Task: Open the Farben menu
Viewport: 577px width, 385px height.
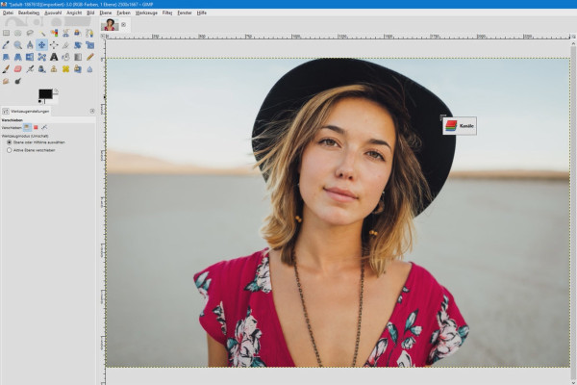Action: (x=123, y=13)
